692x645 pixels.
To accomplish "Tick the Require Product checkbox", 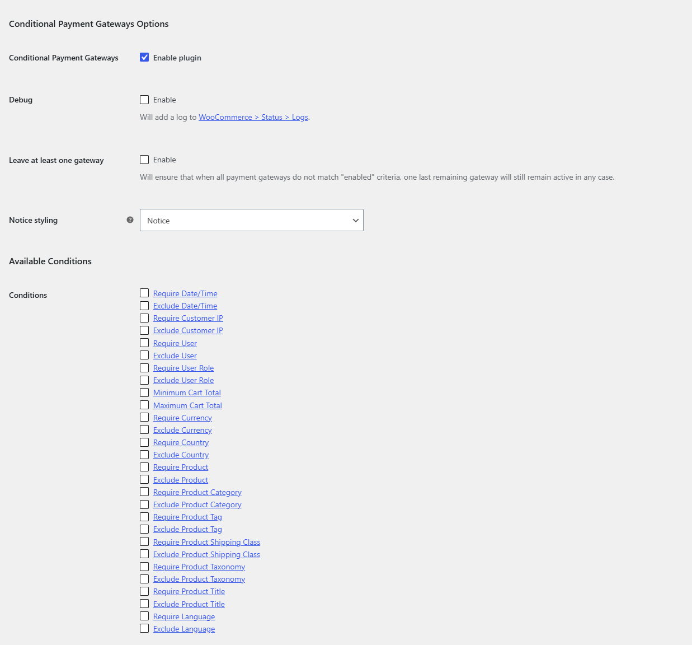I will click(x=144, y=467).
